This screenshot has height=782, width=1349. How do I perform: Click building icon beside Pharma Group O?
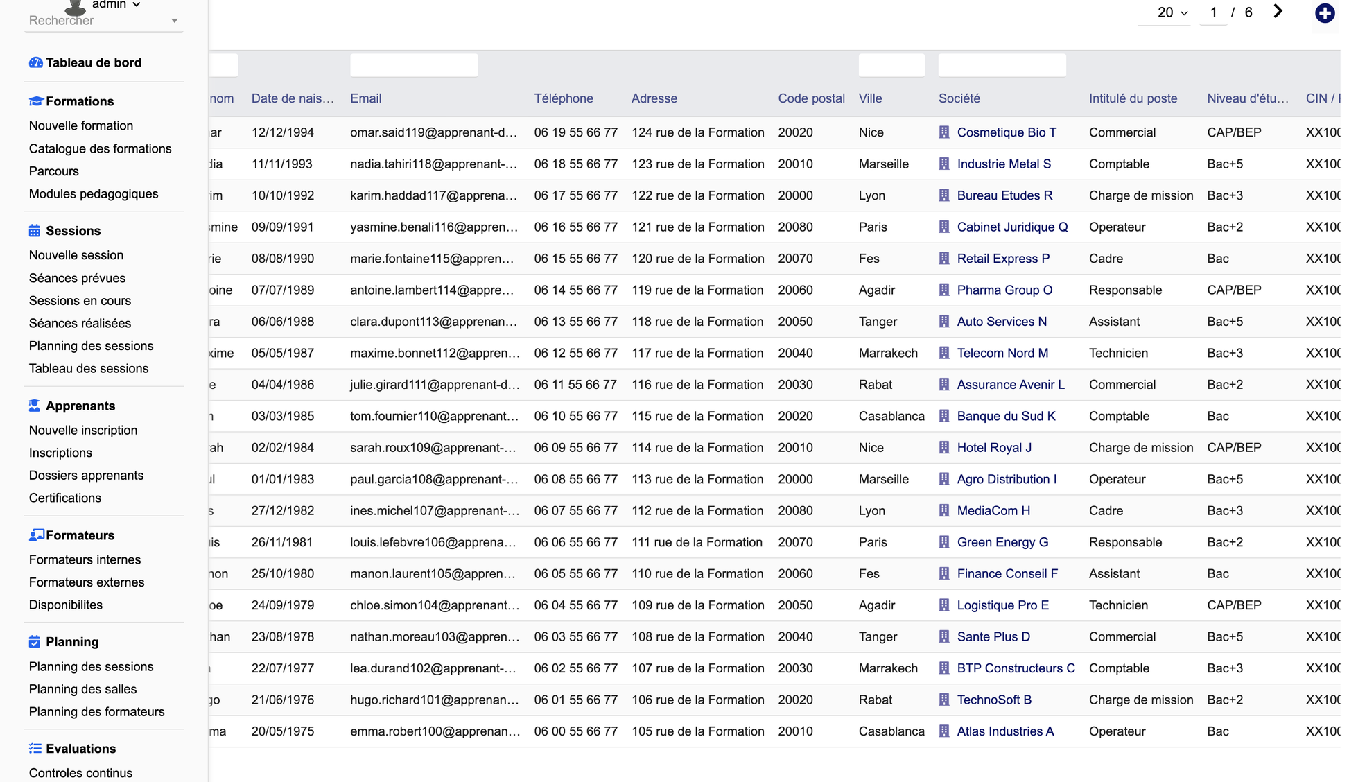[x=944, y=290]
